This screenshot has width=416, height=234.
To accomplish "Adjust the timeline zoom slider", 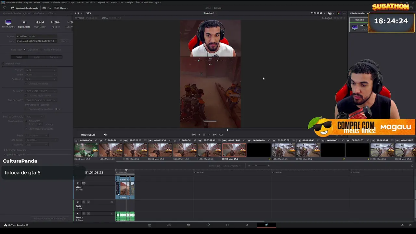I will click(256, 166).
